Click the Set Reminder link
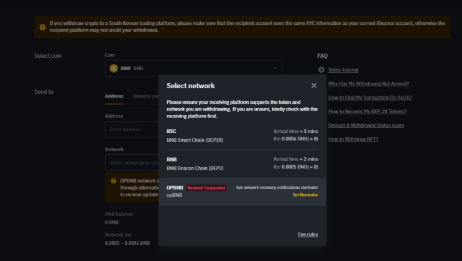This screenshot has height=261, width=462. click(305, 195)
